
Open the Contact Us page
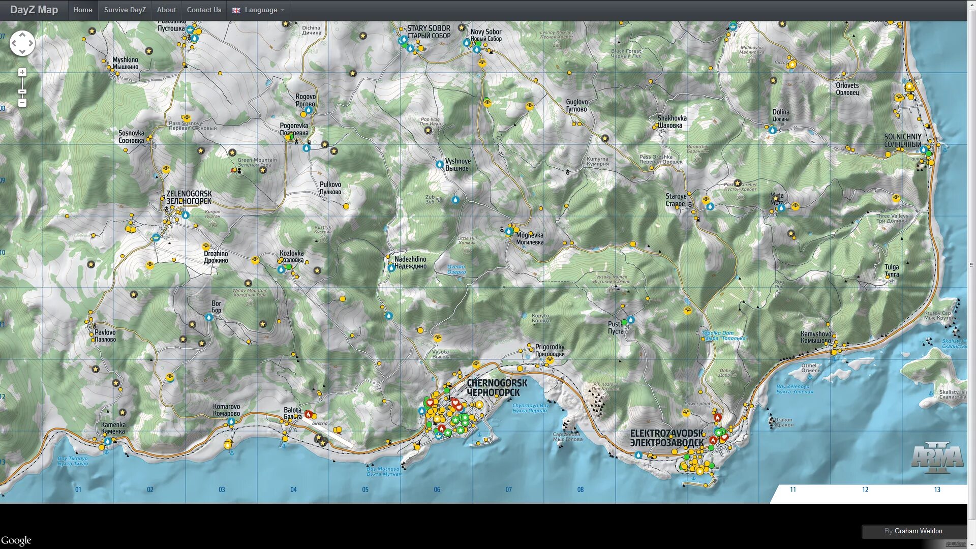click(204, 10)
